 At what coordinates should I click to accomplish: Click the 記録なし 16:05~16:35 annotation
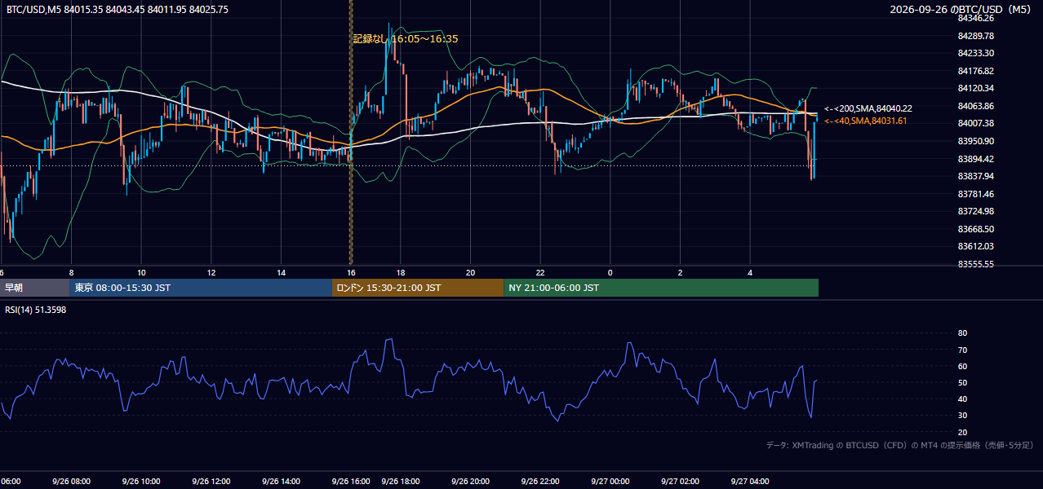pyautogui.click(x=406, y=38)
